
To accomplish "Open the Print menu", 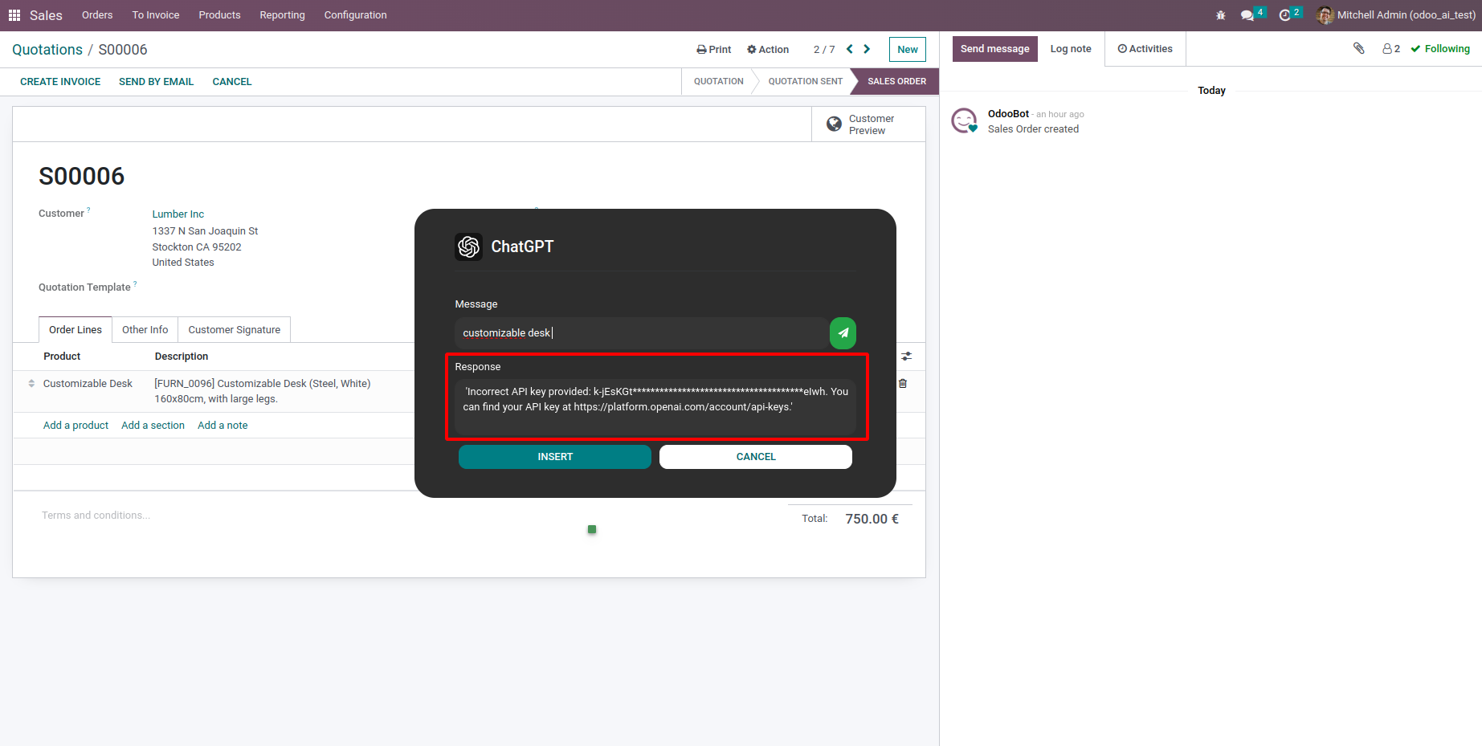I will click(x=714, y=50).
